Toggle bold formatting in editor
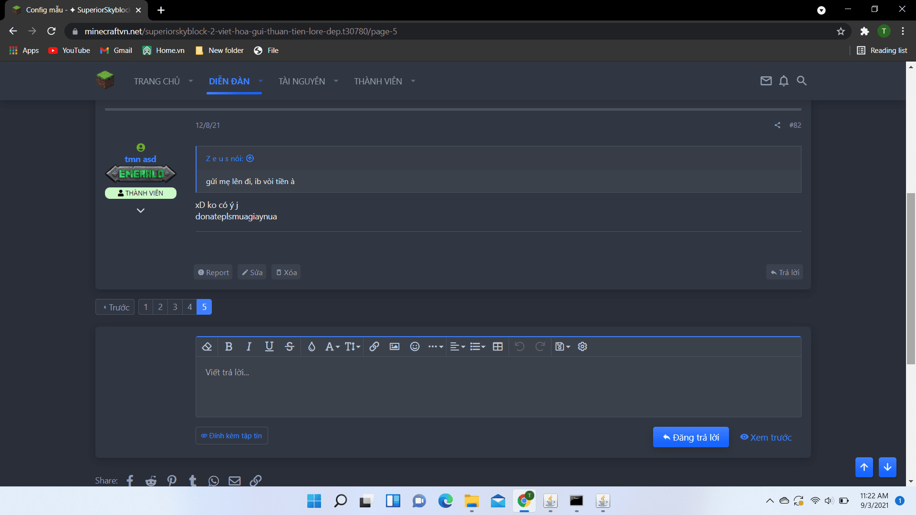Image resolution: width=916 pixels, height=515 pixels. (229, 347)
